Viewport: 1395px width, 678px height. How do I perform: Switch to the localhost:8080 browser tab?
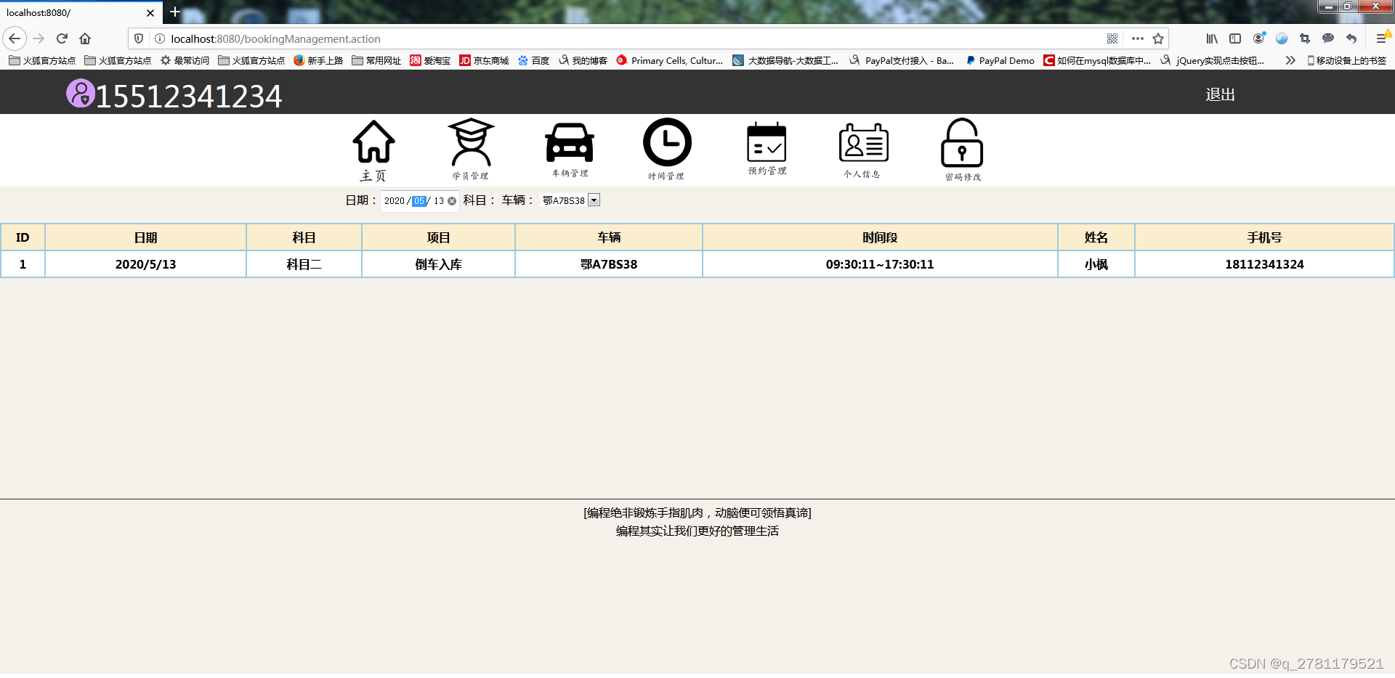(73, 12)
